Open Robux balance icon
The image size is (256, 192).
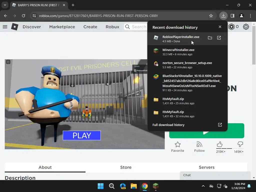(x=231, y=26)
